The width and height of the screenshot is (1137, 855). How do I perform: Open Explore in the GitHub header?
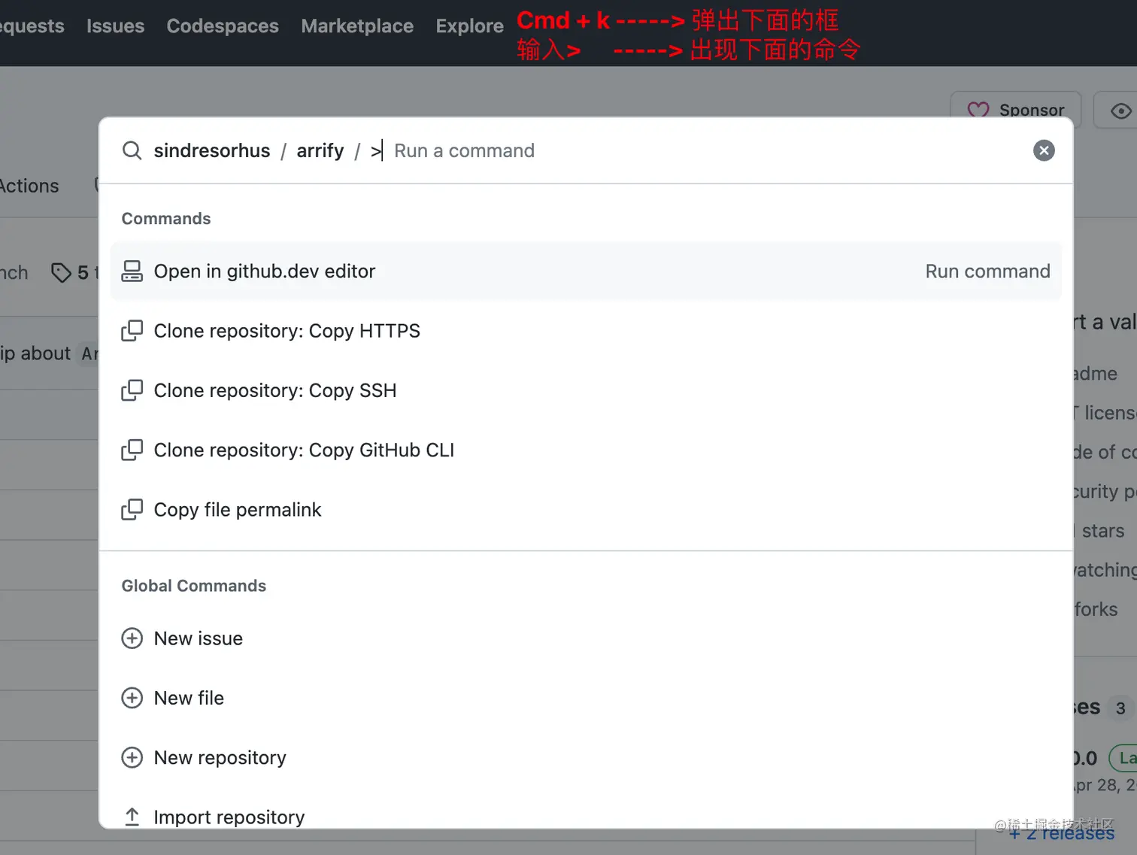coord(469,26)
